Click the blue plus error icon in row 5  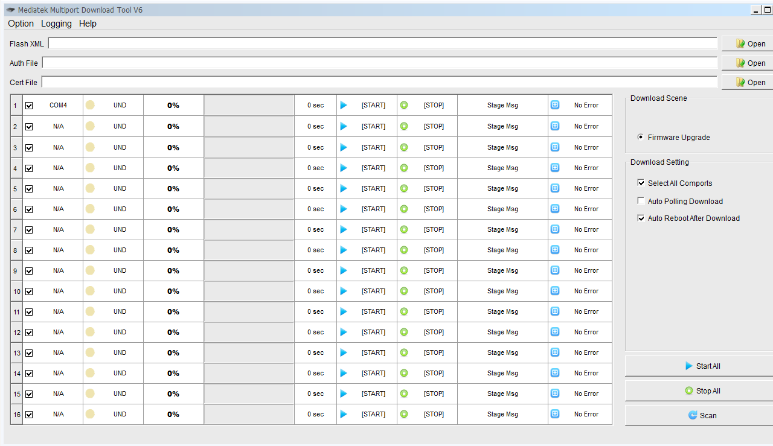(x=555, y=188)
